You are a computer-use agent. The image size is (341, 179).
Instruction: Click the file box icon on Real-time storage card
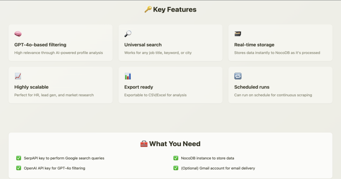click(x=238, y=34)
